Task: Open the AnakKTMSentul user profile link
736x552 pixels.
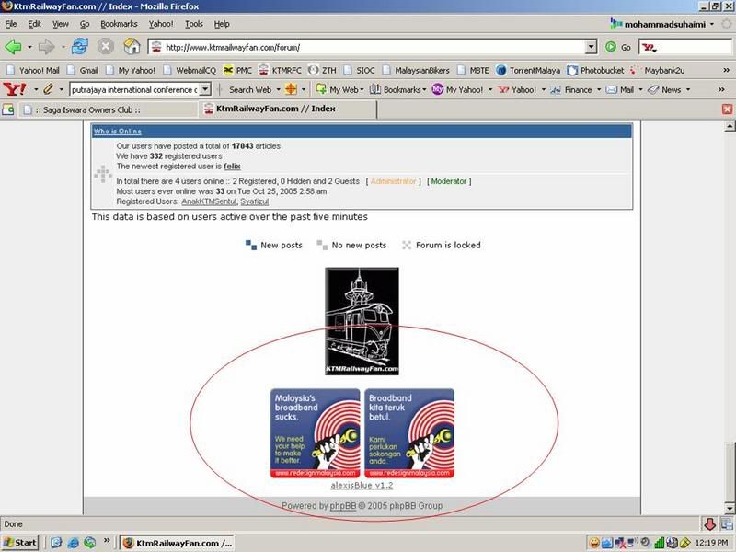Action: [209, 201]
